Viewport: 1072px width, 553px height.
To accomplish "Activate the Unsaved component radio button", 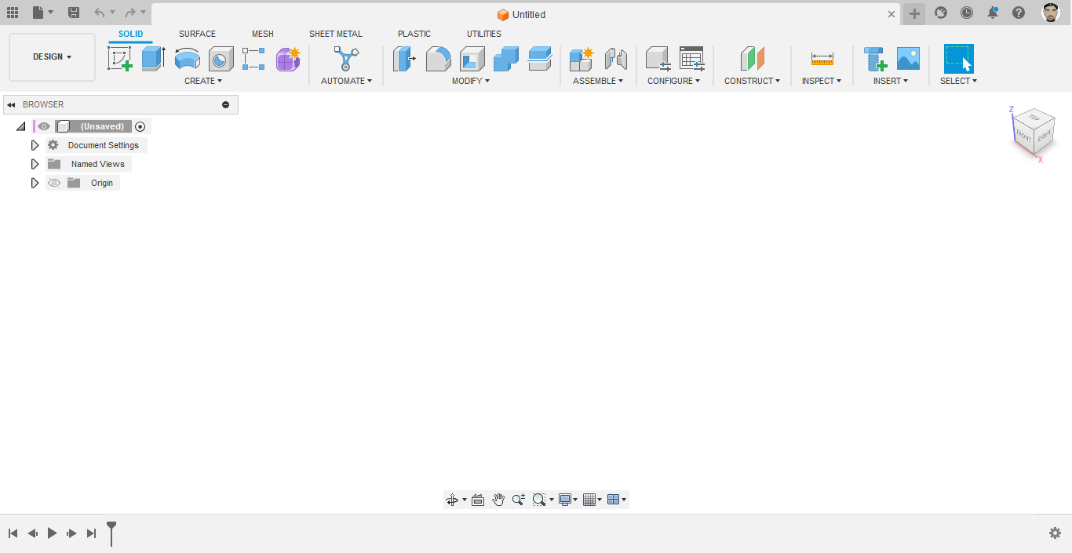I will [x=140, y=126].
